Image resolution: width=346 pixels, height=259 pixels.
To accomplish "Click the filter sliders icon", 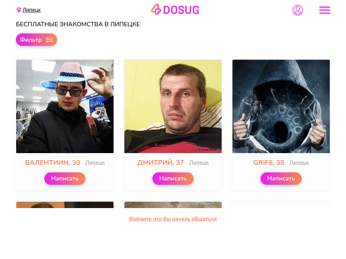I will coord(49,40).
